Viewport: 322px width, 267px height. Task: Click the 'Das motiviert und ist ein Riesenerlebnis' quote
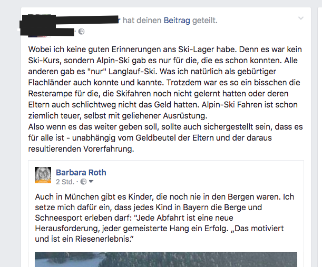pos(159,233)
